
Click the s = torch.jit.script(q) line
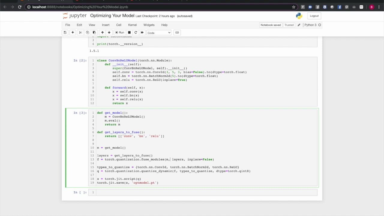[119, 179]
